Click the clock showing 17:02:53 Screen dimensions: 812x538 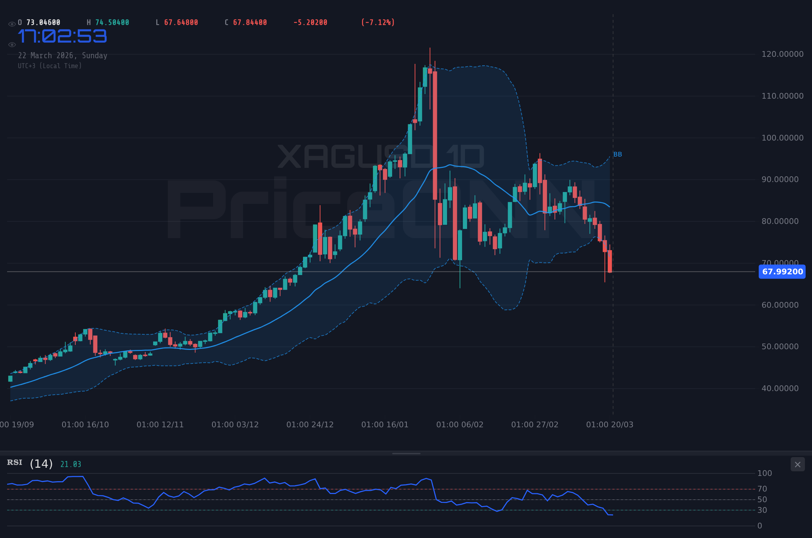(61, 36)
